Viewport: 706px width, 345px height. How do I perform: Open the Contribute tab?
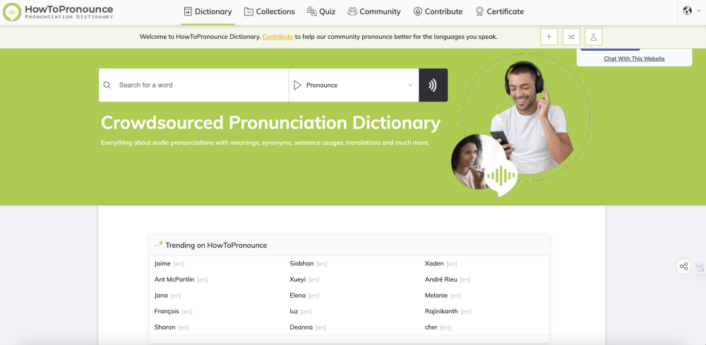438,12
